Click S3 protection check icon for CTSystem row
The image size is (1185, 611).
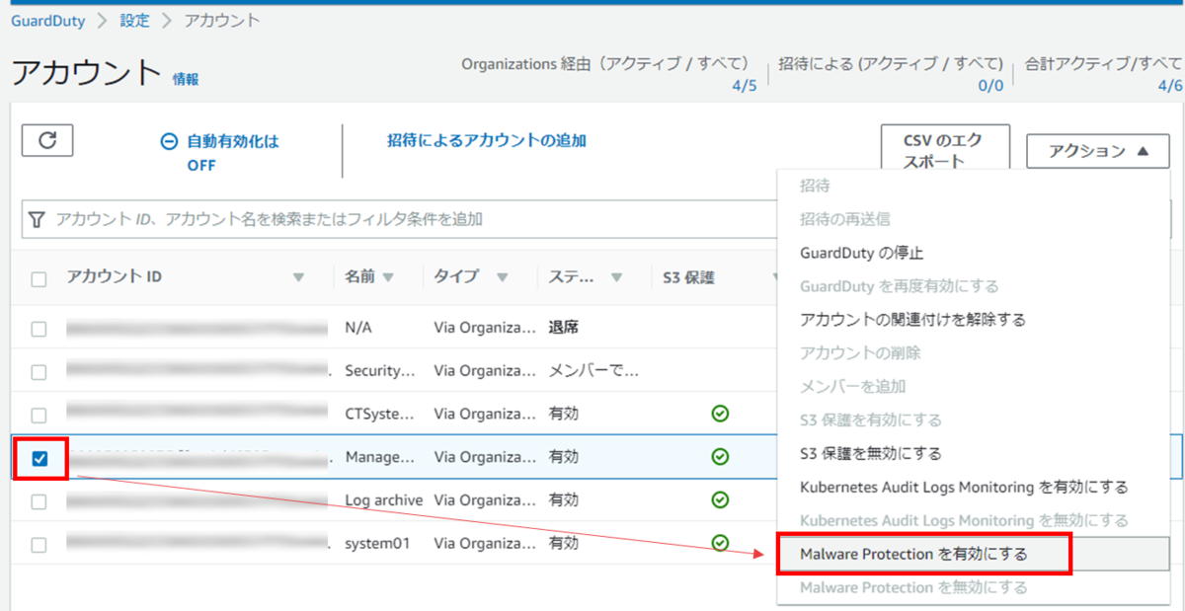[720, 414]
